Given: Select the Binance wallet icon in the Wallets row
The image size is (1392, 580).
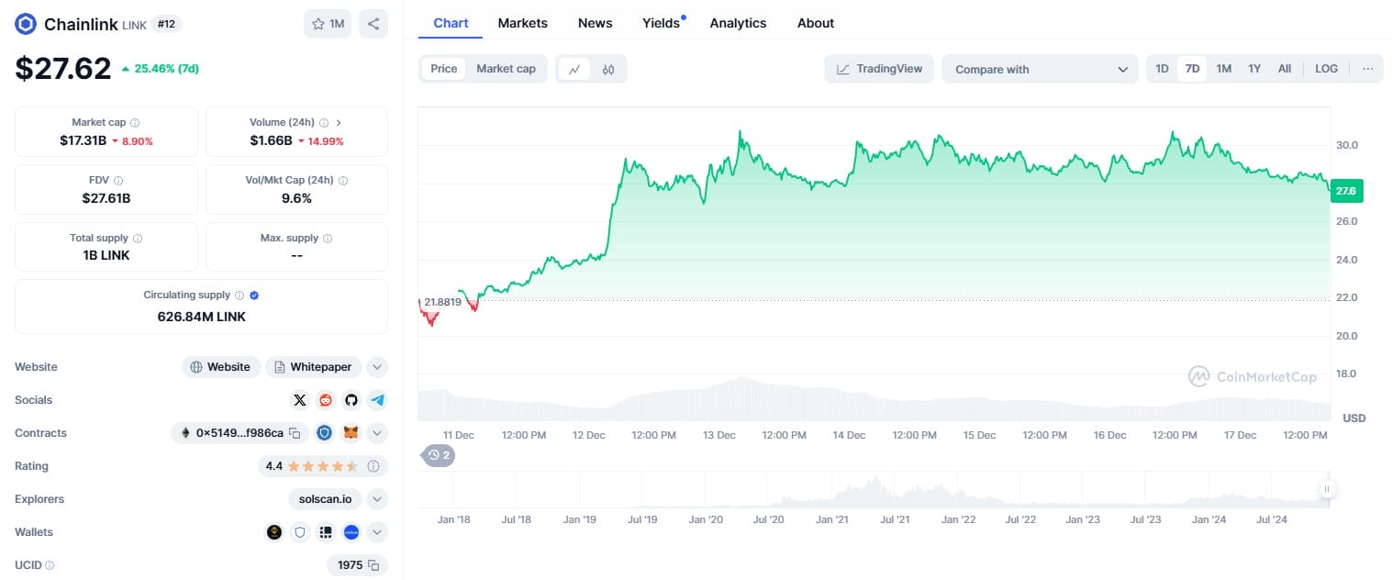Looking at the screenshot, I should [x=274, y=532].
